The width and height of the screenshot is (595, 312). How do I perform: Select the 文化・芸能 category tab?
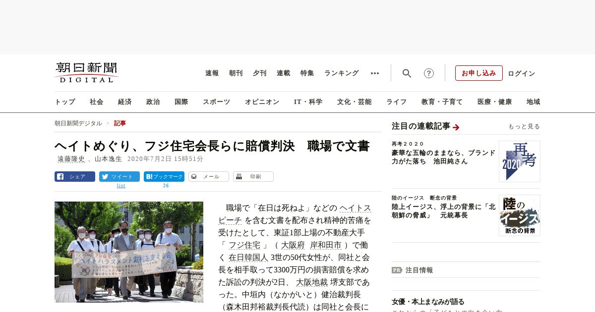(355, 102)
